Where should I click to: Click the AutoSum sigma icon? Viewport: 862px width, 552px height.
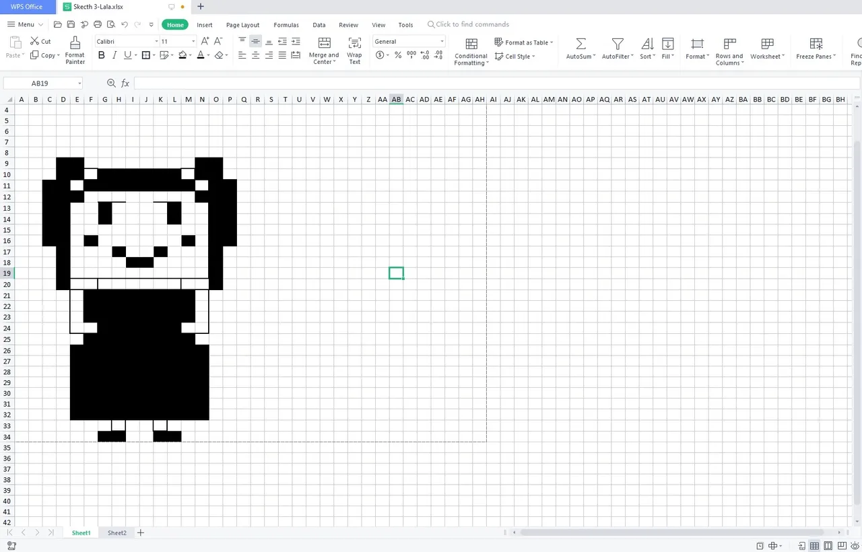click(x=580, y=44)
